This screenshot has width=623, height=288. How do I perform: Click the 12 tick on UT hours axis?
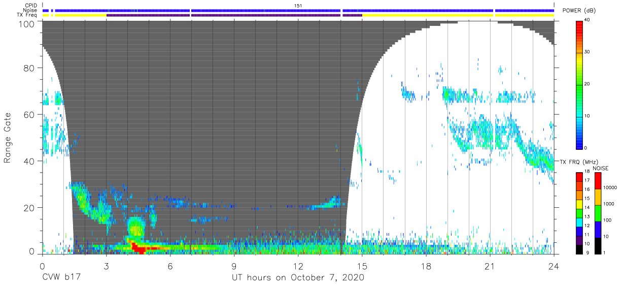coord(298,265)
